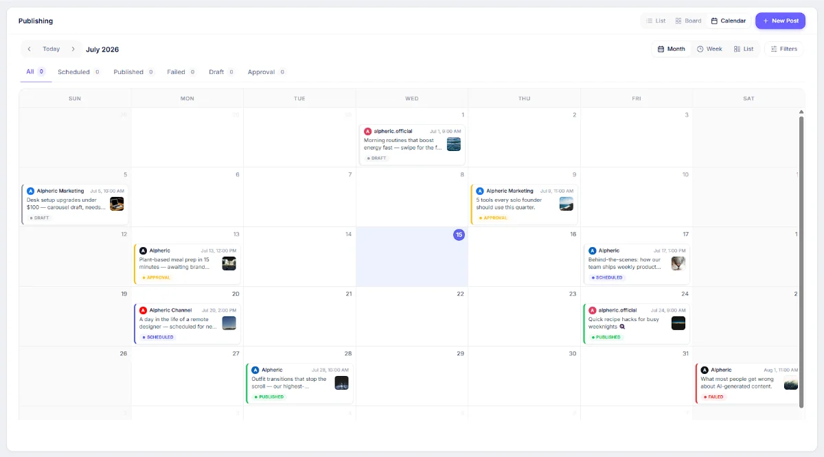Screen dimensions: 824x457
Task: Click PUBLISHED badge on Outfit transitions post
Action: [269, 397]
